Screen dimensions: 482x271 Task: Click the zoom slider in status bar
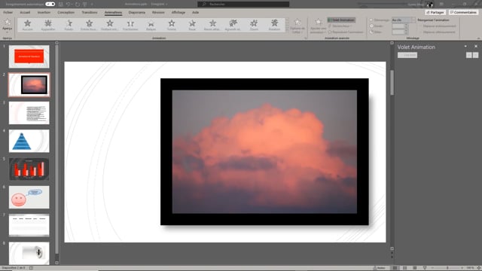(447, 268)
